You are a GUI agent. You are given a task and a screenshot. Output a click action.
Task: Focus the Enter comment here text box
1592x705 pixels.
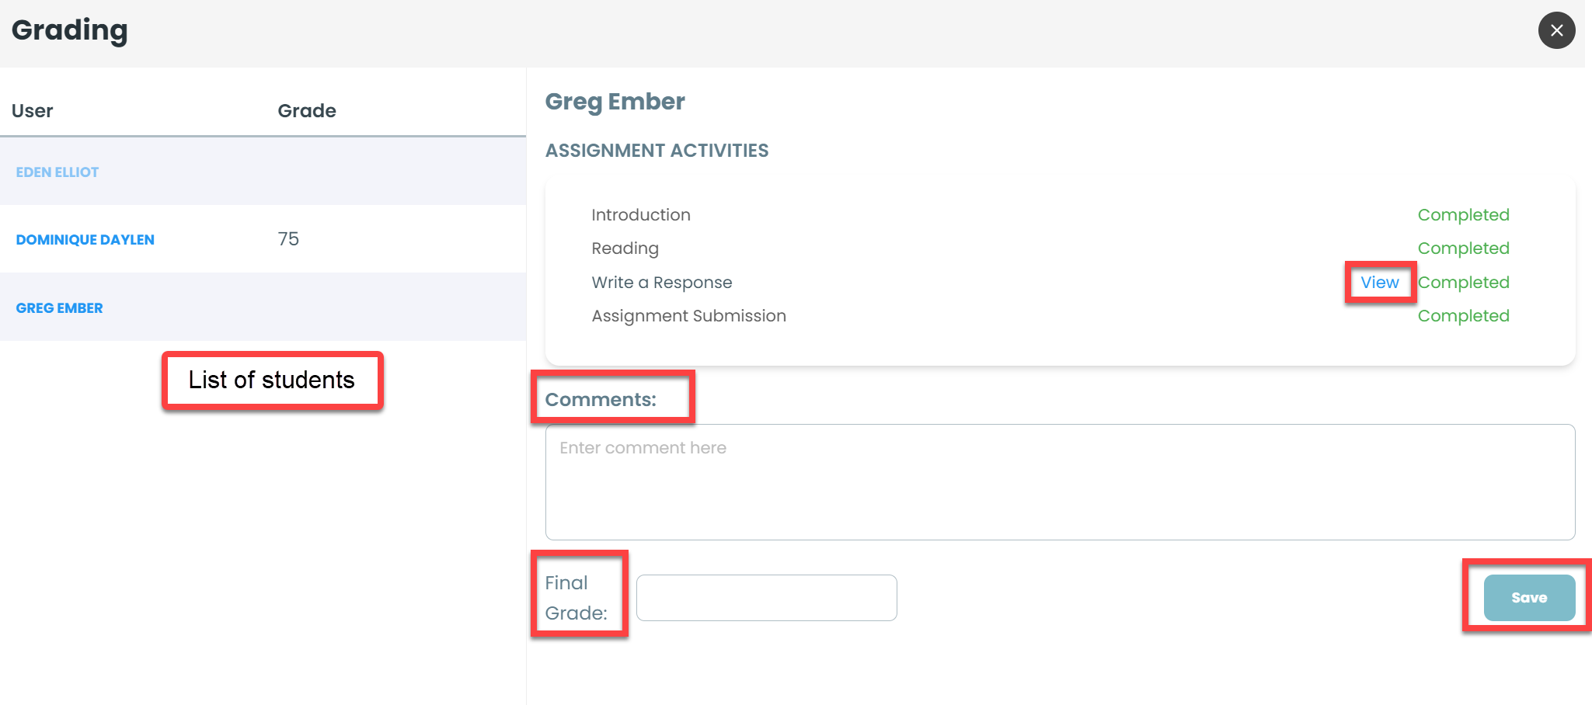tap(1060, 482)
